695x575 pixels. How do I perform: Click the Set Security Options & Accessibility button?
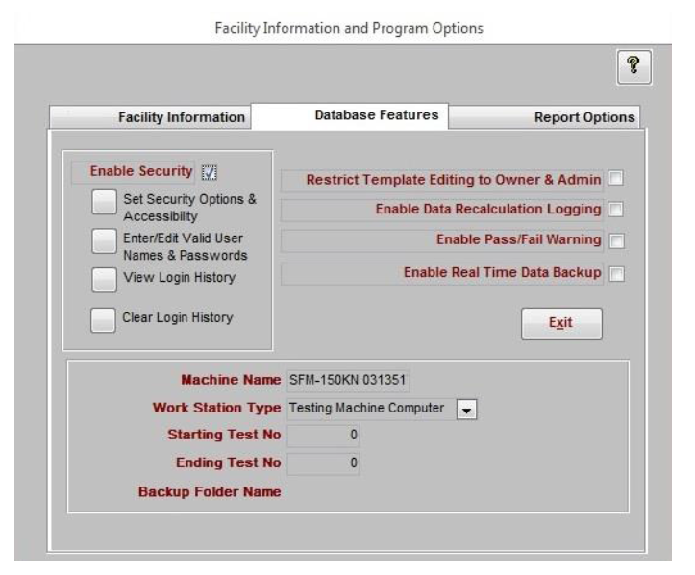(104, 202)
